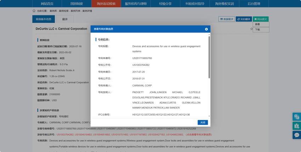The height and width of the screenshot is (152, 301).
Task: Switch to the 翻译 tab
Action: pyautogui.click(x=65, y=19)
